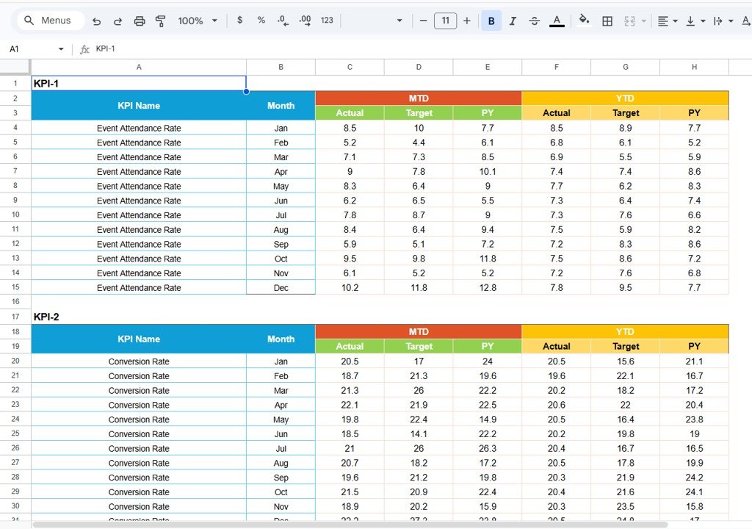
Task: Select cell B15 containing Dec
Action: click(281, 287)
